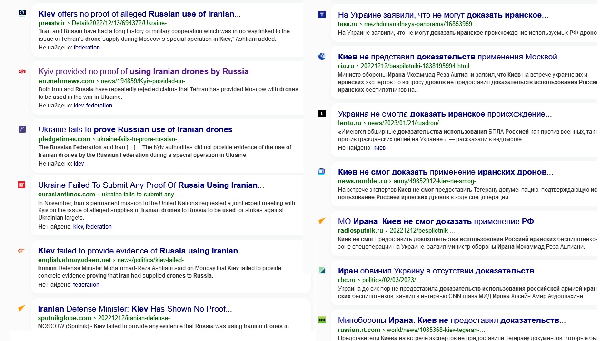Click the Eurasian Times favicon icon

[x=21, y=185]
